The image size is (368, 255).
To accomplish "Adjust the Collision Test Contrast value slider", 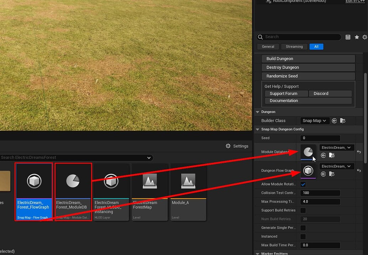I will [x=320, y=193].
